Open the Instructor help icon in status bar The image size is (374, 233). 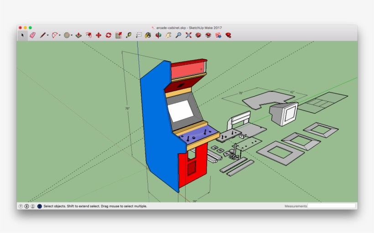coord(39,206)
